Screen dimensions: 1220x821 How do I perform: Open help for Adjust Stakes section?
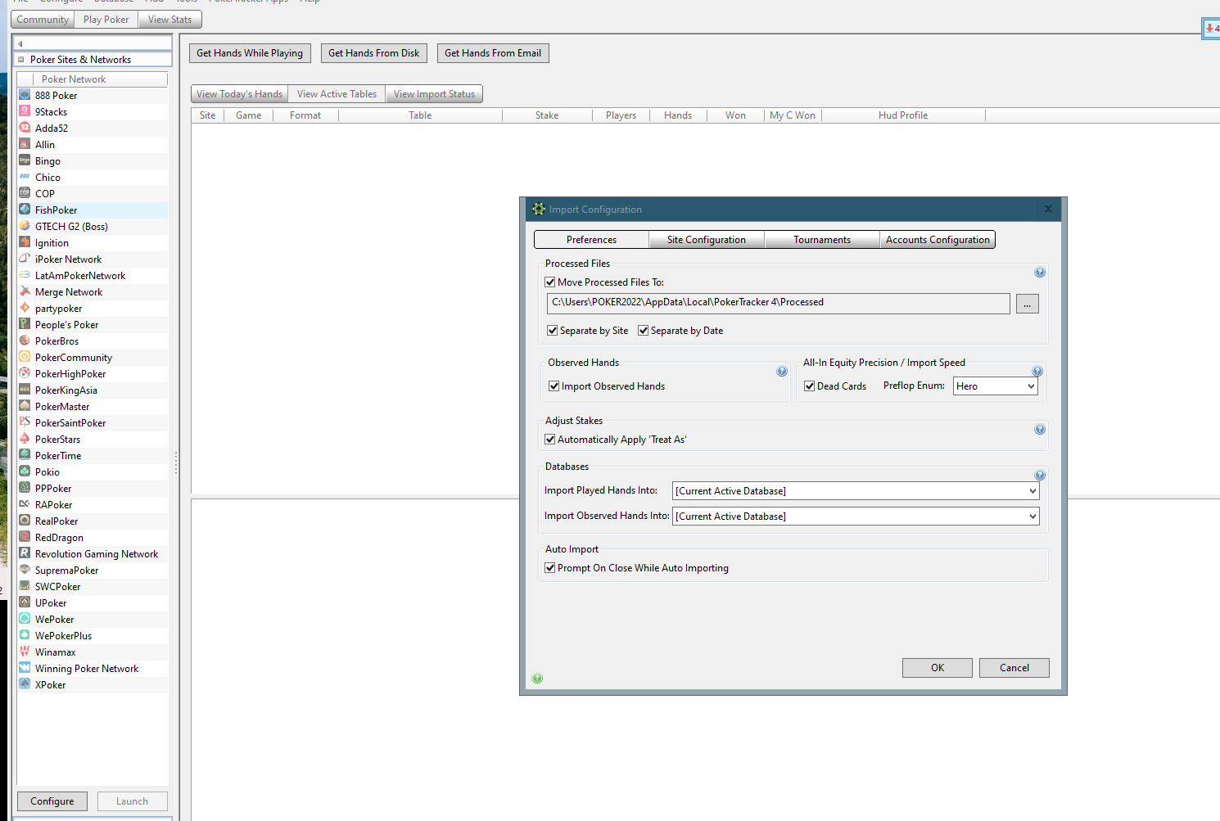1040,430
